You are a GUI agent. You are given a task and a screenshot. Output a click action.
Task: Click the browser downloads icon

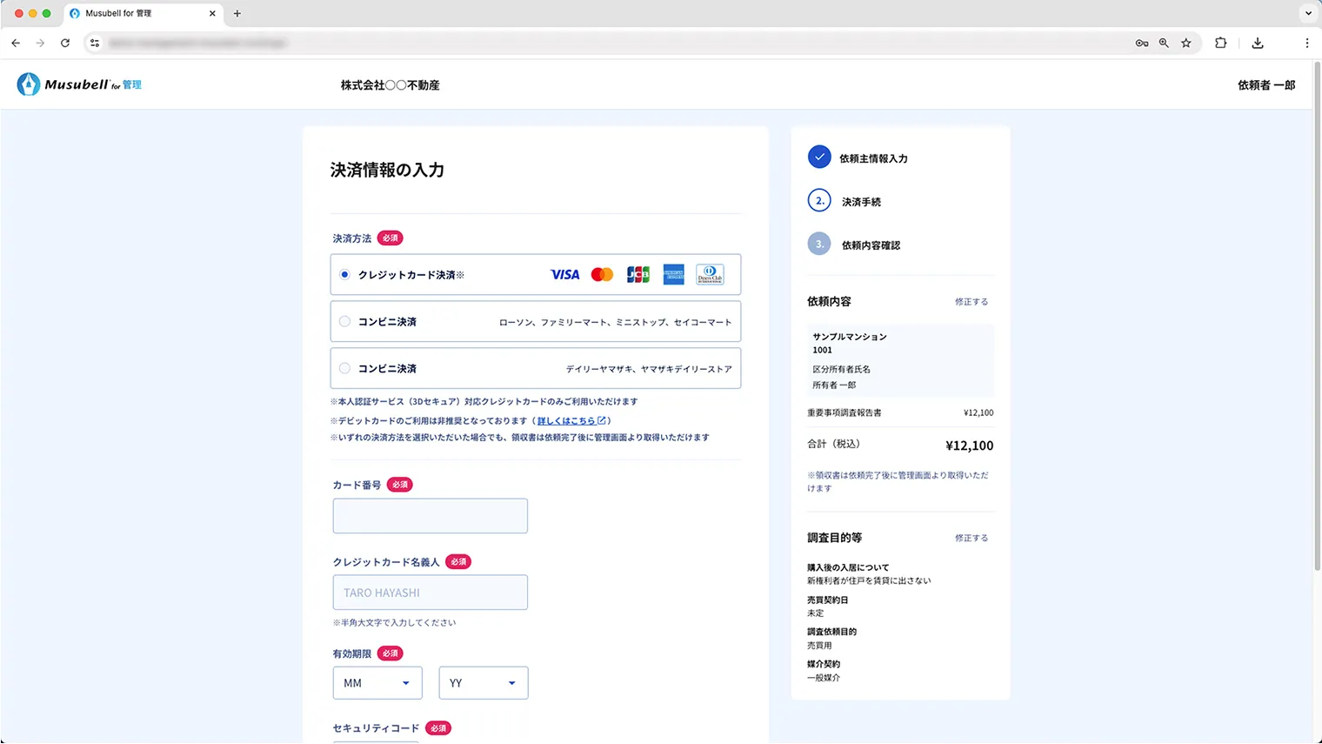click(x=1257, y=43)
